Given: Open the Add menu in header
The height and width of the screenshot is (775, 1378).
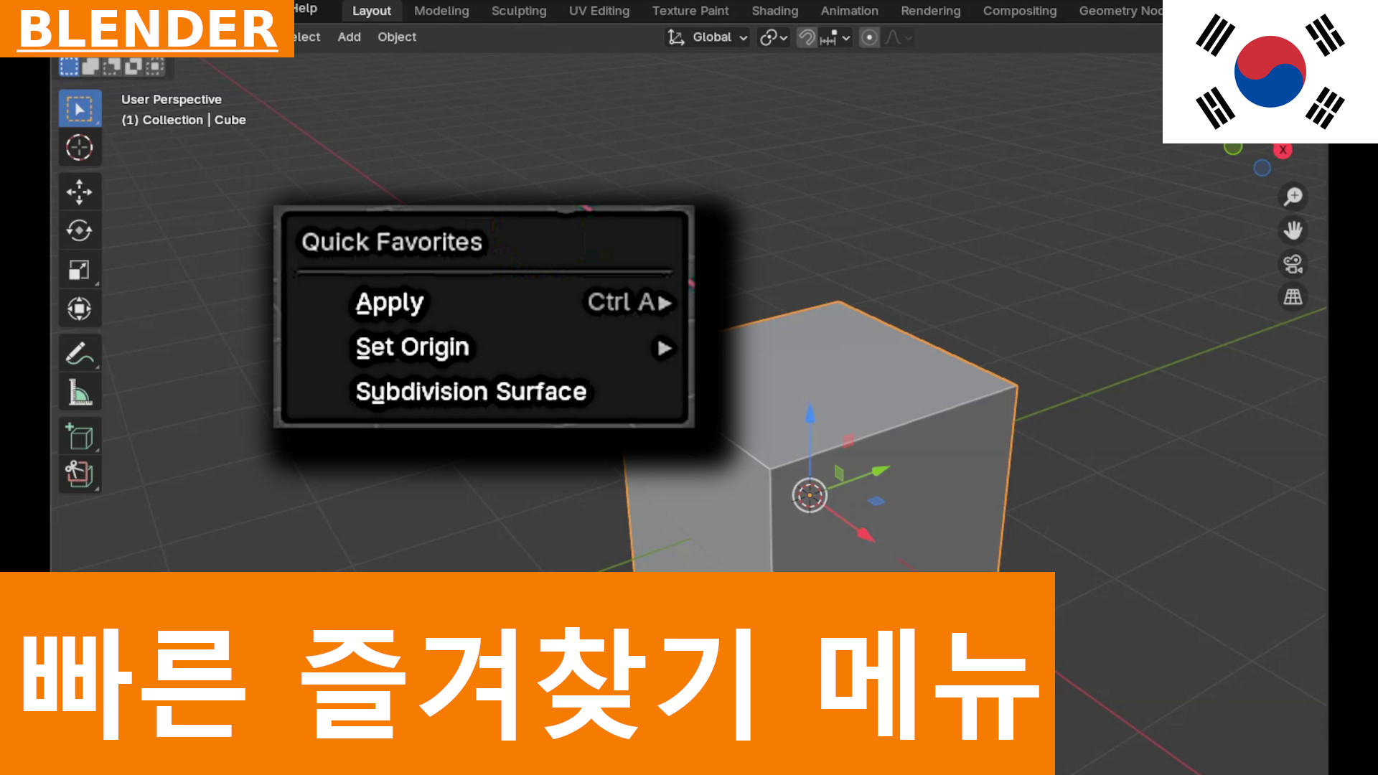Looking at the screenshot, I should [350, 37].
